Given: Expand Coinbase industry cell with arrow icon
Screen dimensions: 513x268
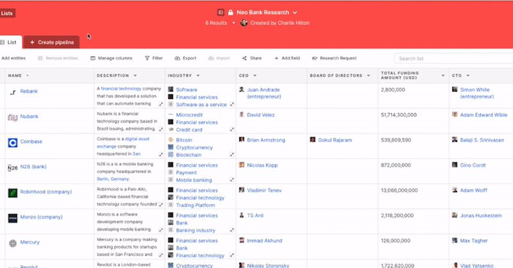Looking at the screenshot, I should click(231, 154).
